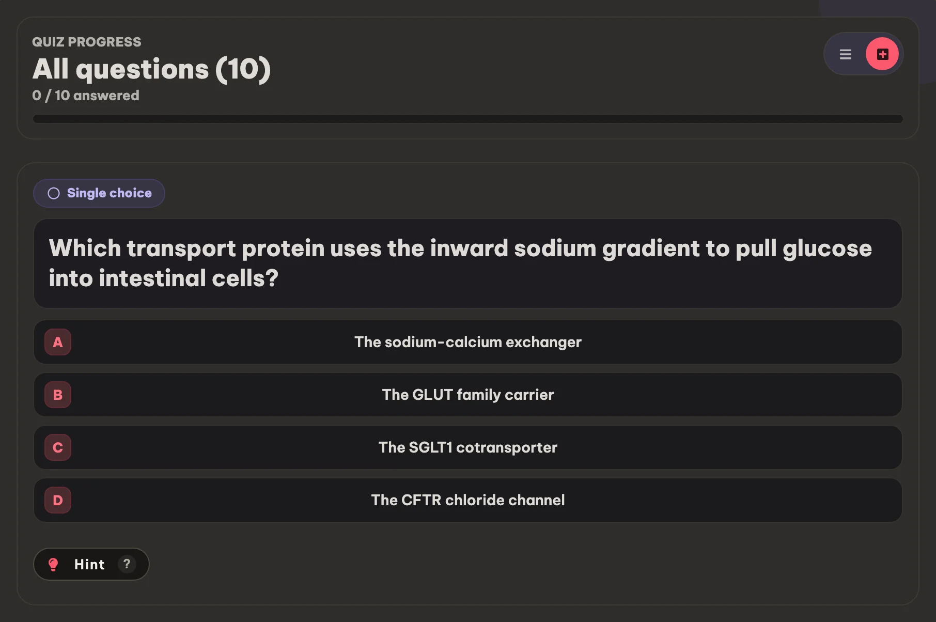Select The sodium-calcium exchanger answer
936x622 pixels.
[x=468, y=342]
